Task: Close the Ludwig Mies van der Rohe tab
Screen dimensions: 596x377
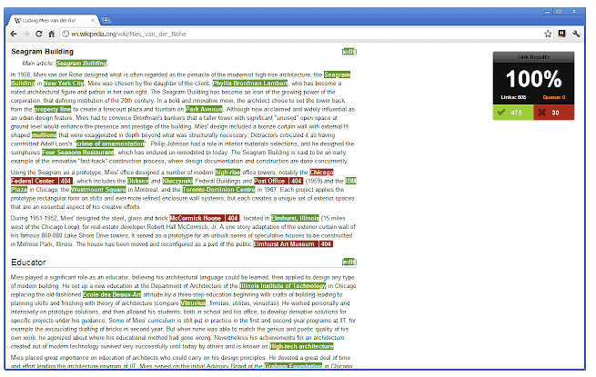Action: click(93, 21)
